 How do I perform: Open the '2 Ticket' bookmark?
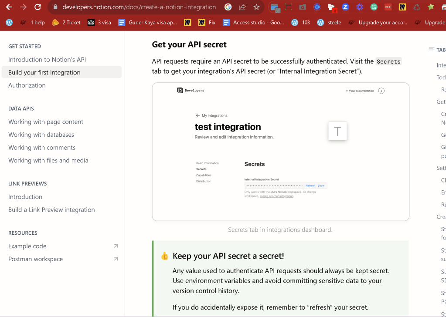(66, 23)
